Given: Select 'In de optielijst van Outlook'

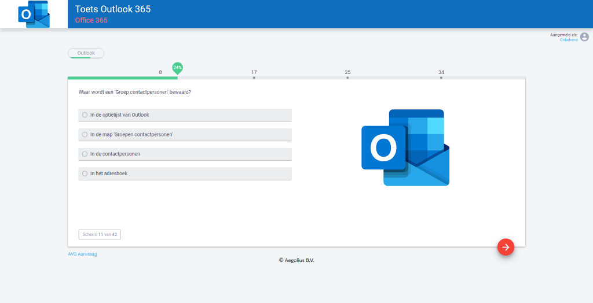Looking at the screenshot, I should click(x=185, y=115).
